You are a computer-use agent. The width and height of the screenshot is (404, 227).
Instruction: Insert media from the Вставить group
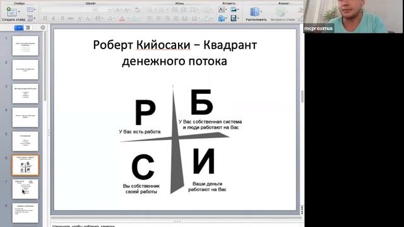tap(234, 18)
